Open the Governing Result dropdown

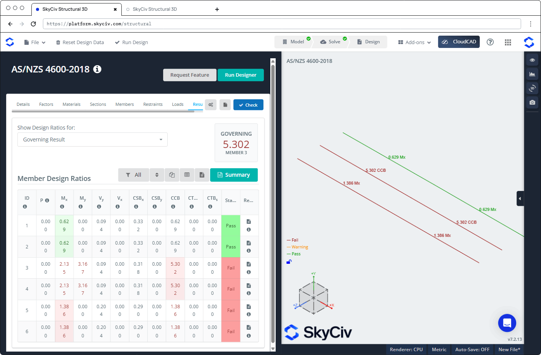(93, 140)
